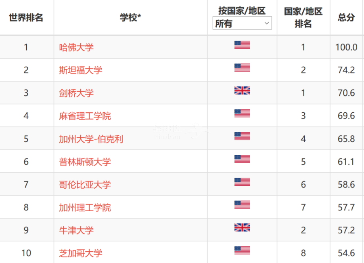This screenshot has width=364, height=263.
Task: Open the 哈佛大学 link
Action: tap(76, 47)
